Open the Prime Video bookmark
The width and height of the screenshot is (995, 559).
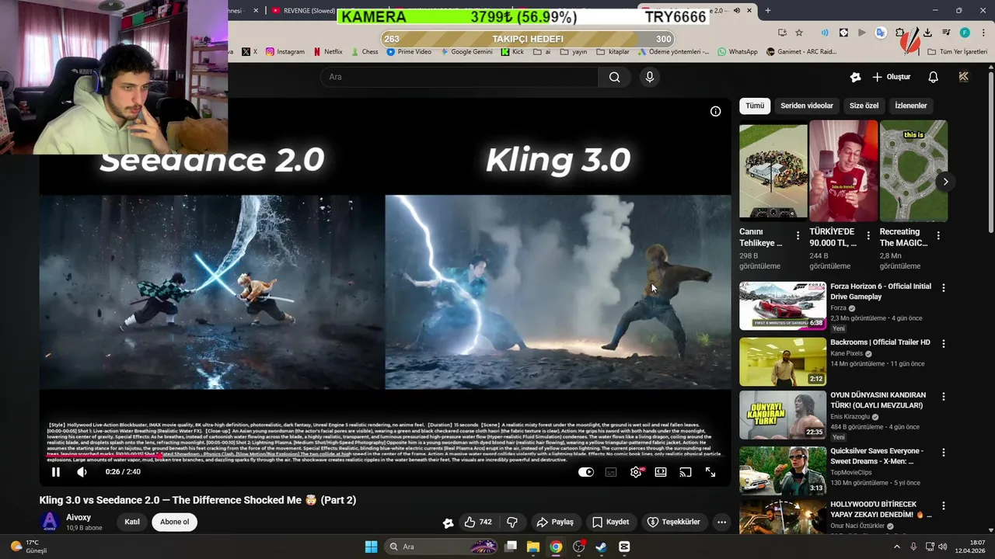pyautogui.click(x=408, y=52)
